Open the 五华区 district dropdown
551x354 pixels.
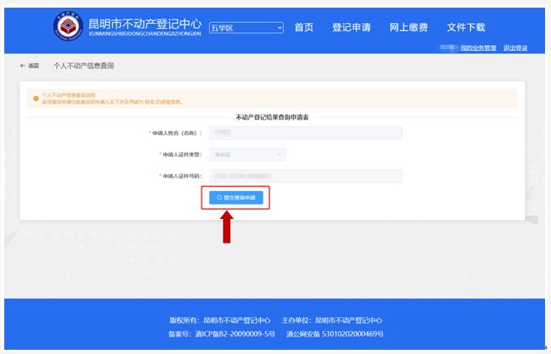click(247, 28)
